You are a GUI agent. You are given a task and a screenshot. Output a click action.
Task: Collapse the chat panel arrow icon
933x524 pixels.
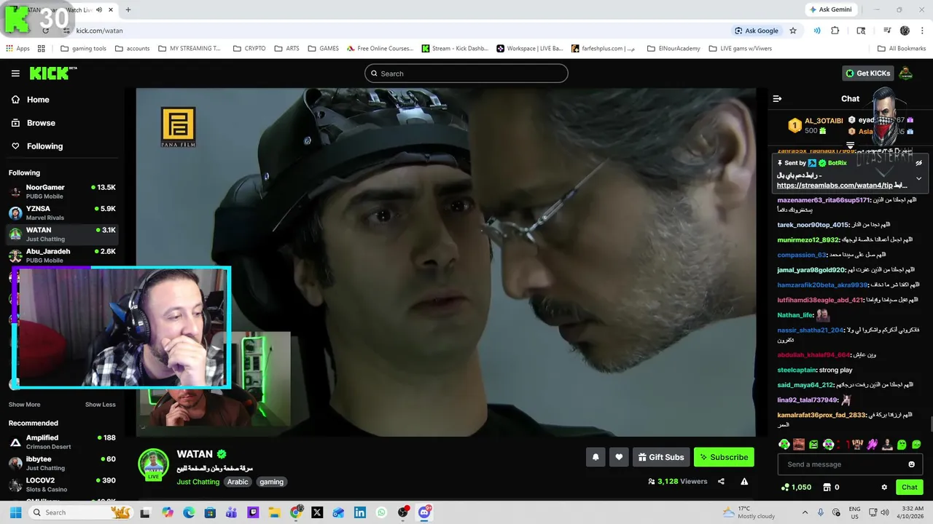coord(777,98)
